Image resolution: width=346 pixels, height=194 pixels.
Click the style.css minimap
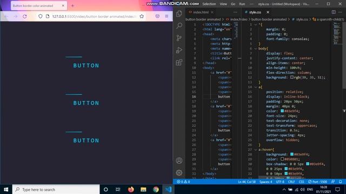[x=337, y=33]
